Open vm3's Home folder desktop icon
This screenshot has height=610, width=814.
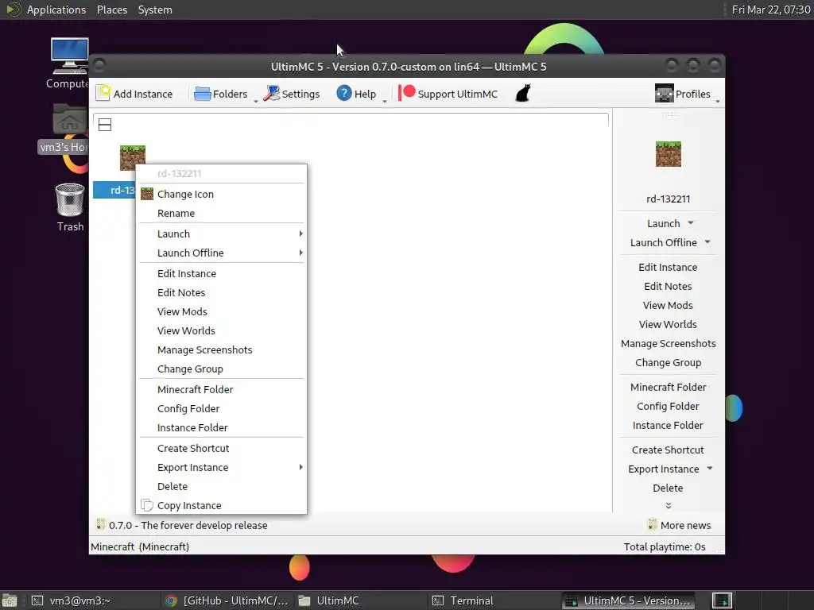70,119
